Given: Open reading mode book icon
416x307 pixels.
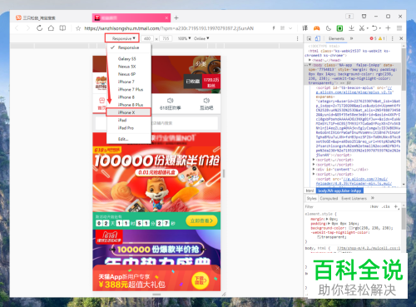Looking at the screenshot, I should (x=62, y=28).
